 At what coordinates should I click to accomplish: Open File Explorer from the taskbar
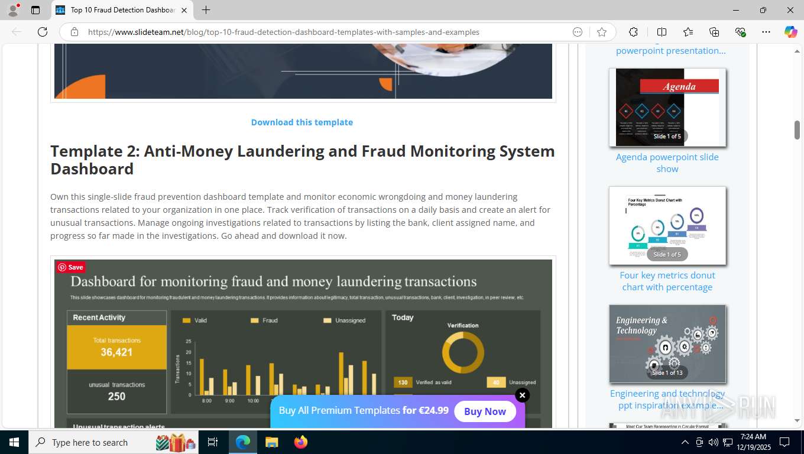click(x=271, y=442)
